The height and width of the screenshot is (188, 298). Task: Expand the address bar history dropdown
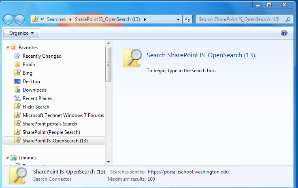[x=179, y=19]
